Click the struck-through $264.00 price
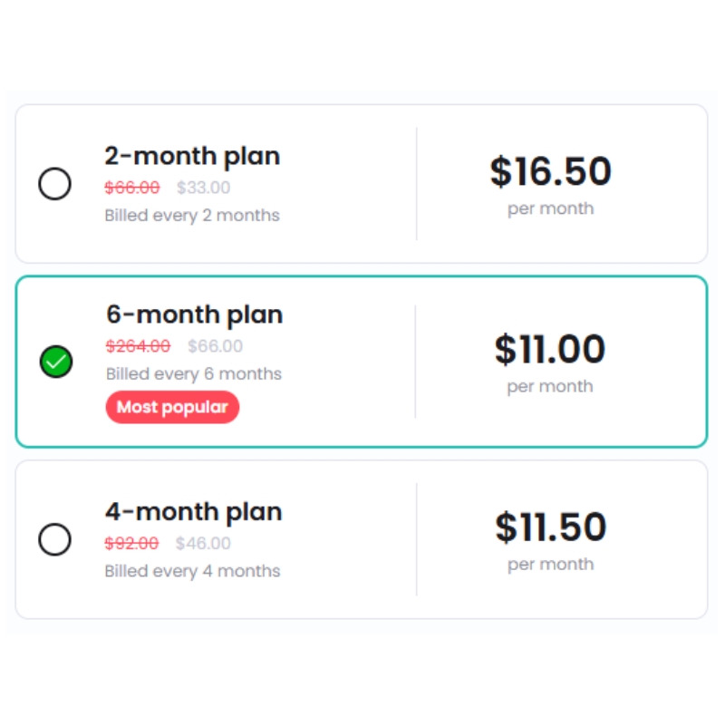The image size is (725, 725). click(x=139, y=346)
